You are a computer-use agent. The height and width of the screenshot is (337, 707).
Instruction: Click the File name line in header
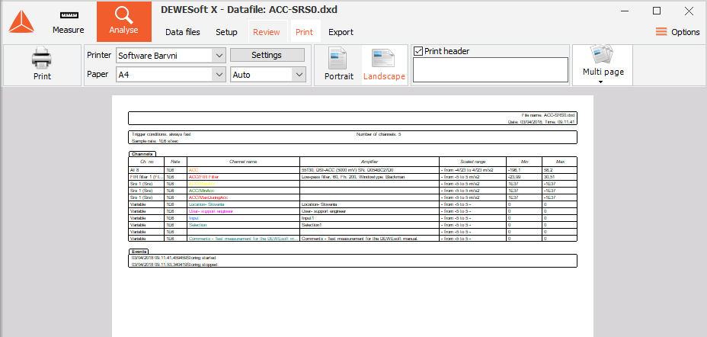548,115
